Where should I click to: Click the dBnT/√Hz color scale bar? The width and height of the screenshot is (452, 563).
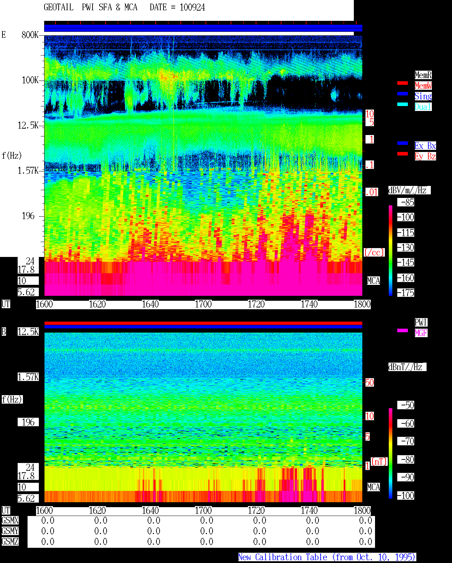coord(391,453)
